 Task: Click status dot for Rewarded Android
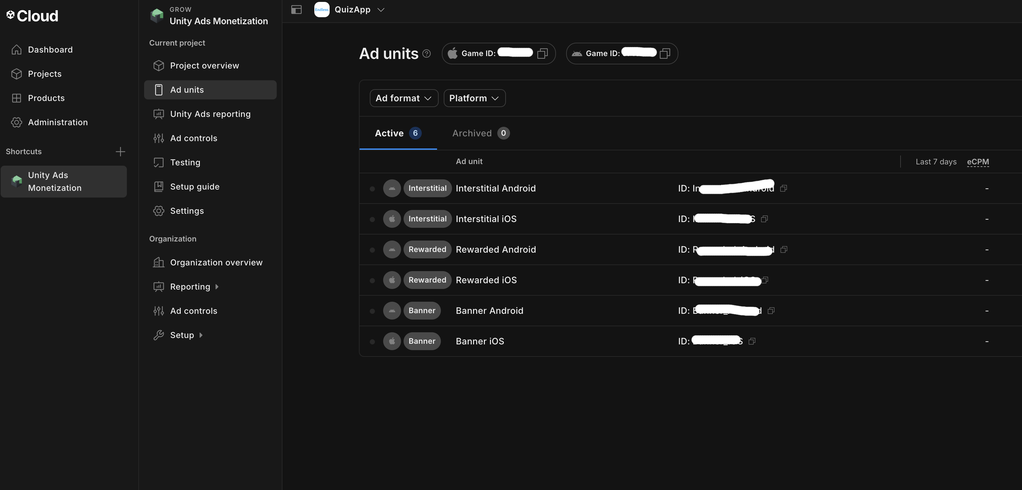tap(372, 250)
